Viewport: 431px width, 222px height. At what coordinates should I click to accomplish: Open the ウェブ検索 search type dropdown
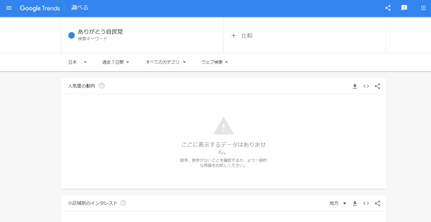click(215, 62)
